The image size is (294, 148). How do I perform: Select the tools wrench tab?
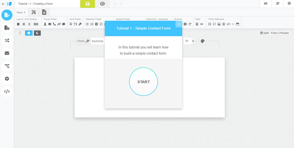pos(33,12)
